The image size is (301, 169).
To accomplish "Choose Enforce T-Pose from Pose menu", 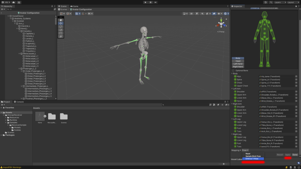I will [x=253, y=159].
